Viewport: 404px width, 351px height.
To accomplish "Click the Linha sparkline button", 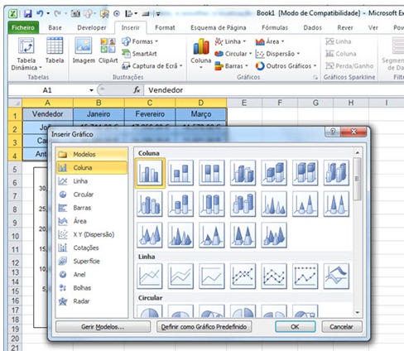I will [339, 41].
